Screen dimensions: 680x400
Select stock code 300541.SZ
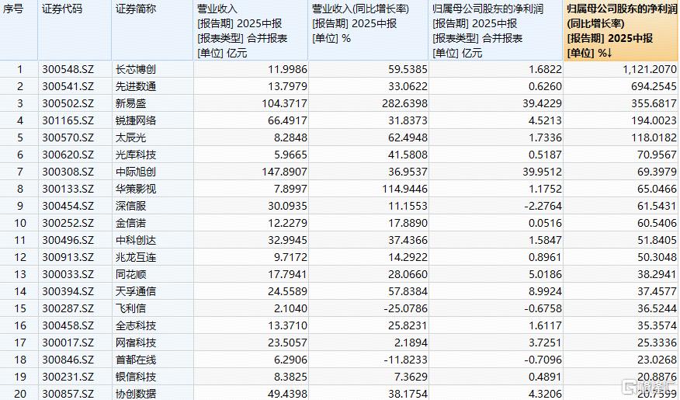tap(68, 86)
